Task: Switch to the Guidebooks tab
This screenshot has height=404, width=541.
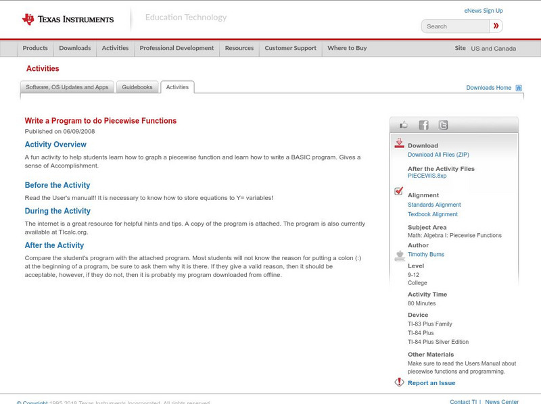Action: tap(137, 87)
